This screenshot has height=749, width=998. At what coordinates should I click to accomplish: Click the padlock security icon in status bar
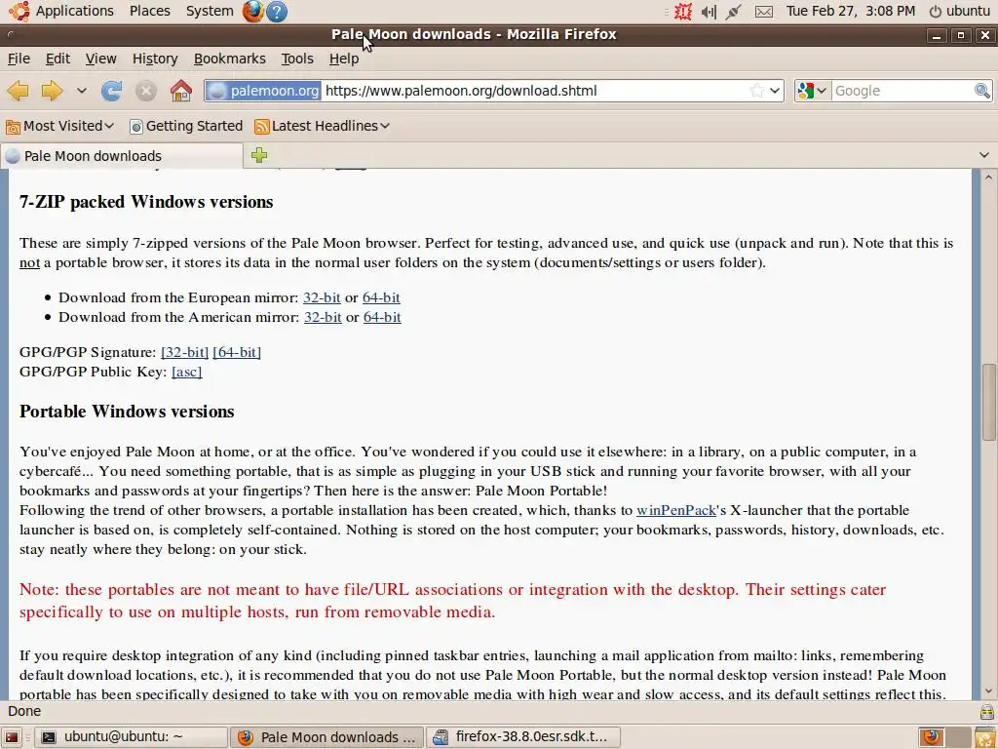[986, 711]
